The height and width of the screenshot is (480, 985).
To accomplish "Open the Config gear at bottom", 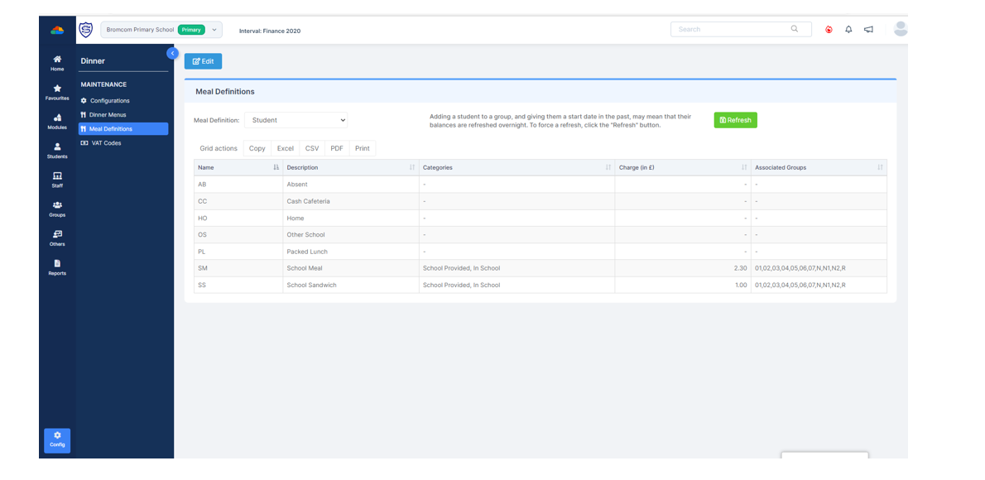I will point(57,439).
